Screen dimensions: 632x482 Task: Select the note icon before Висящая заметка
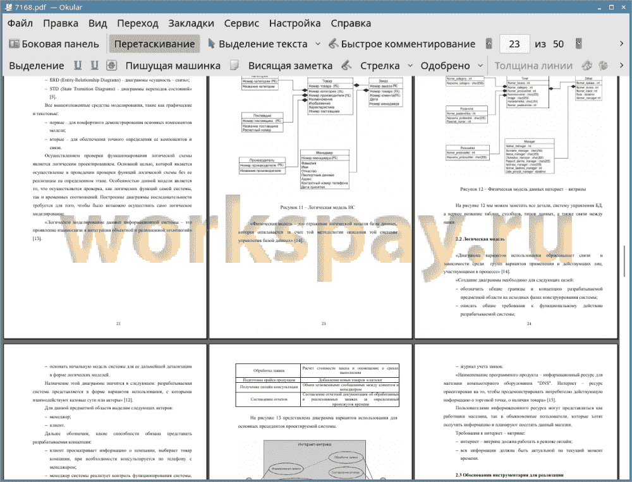point(234,65)
